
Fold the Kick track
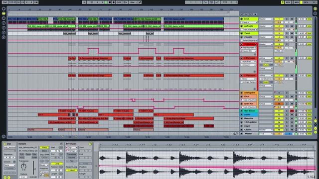click(241, 96)
